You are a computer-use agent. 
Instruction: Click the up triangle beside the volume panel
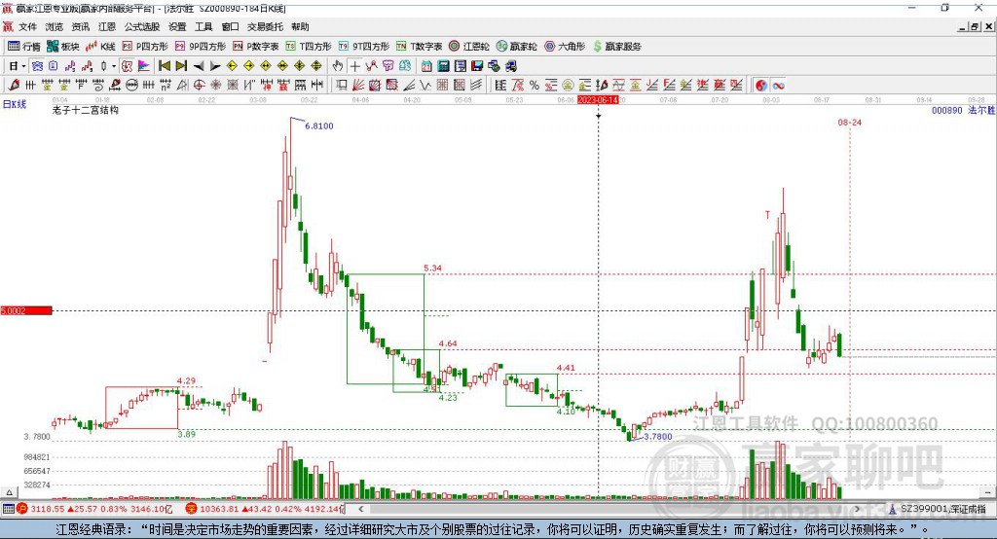click(9, 492)
